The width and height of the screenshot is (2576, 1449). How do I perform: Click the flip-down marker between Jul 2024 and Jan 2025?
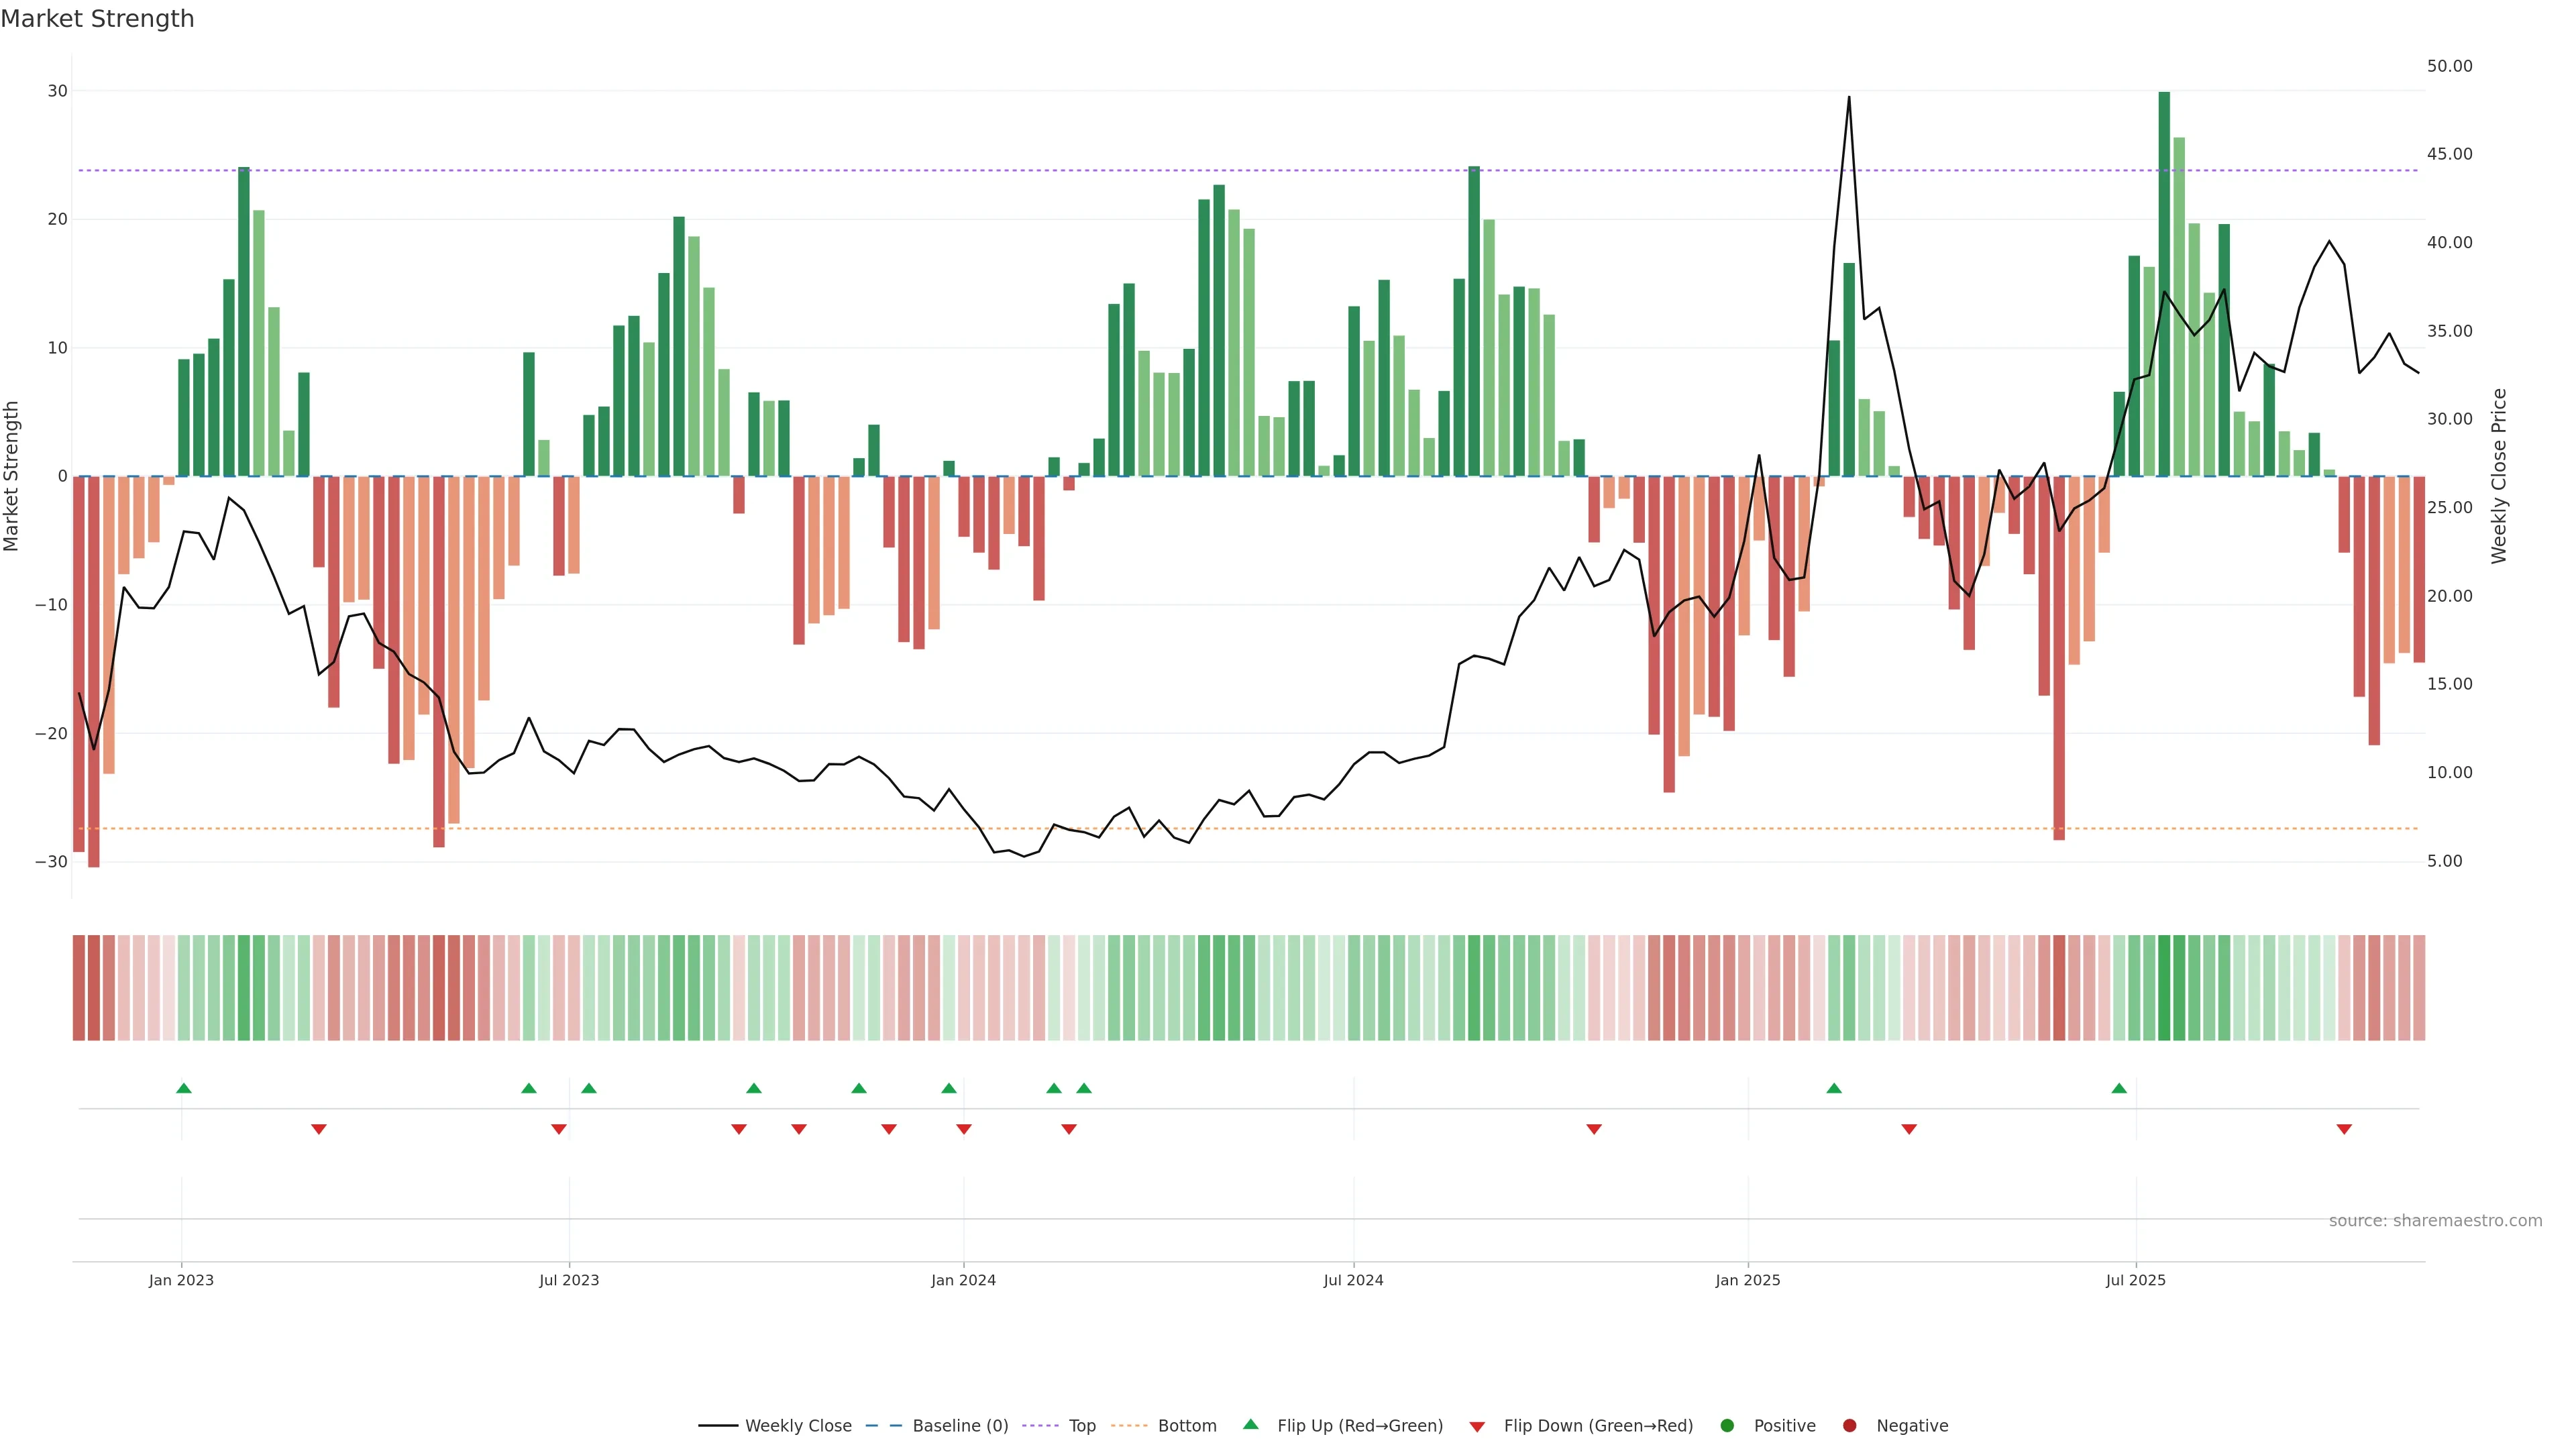tap(1594, 1129)
